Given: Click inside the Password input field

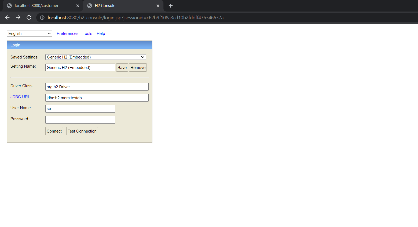Looking at the screenshot, I should (80, 120).
